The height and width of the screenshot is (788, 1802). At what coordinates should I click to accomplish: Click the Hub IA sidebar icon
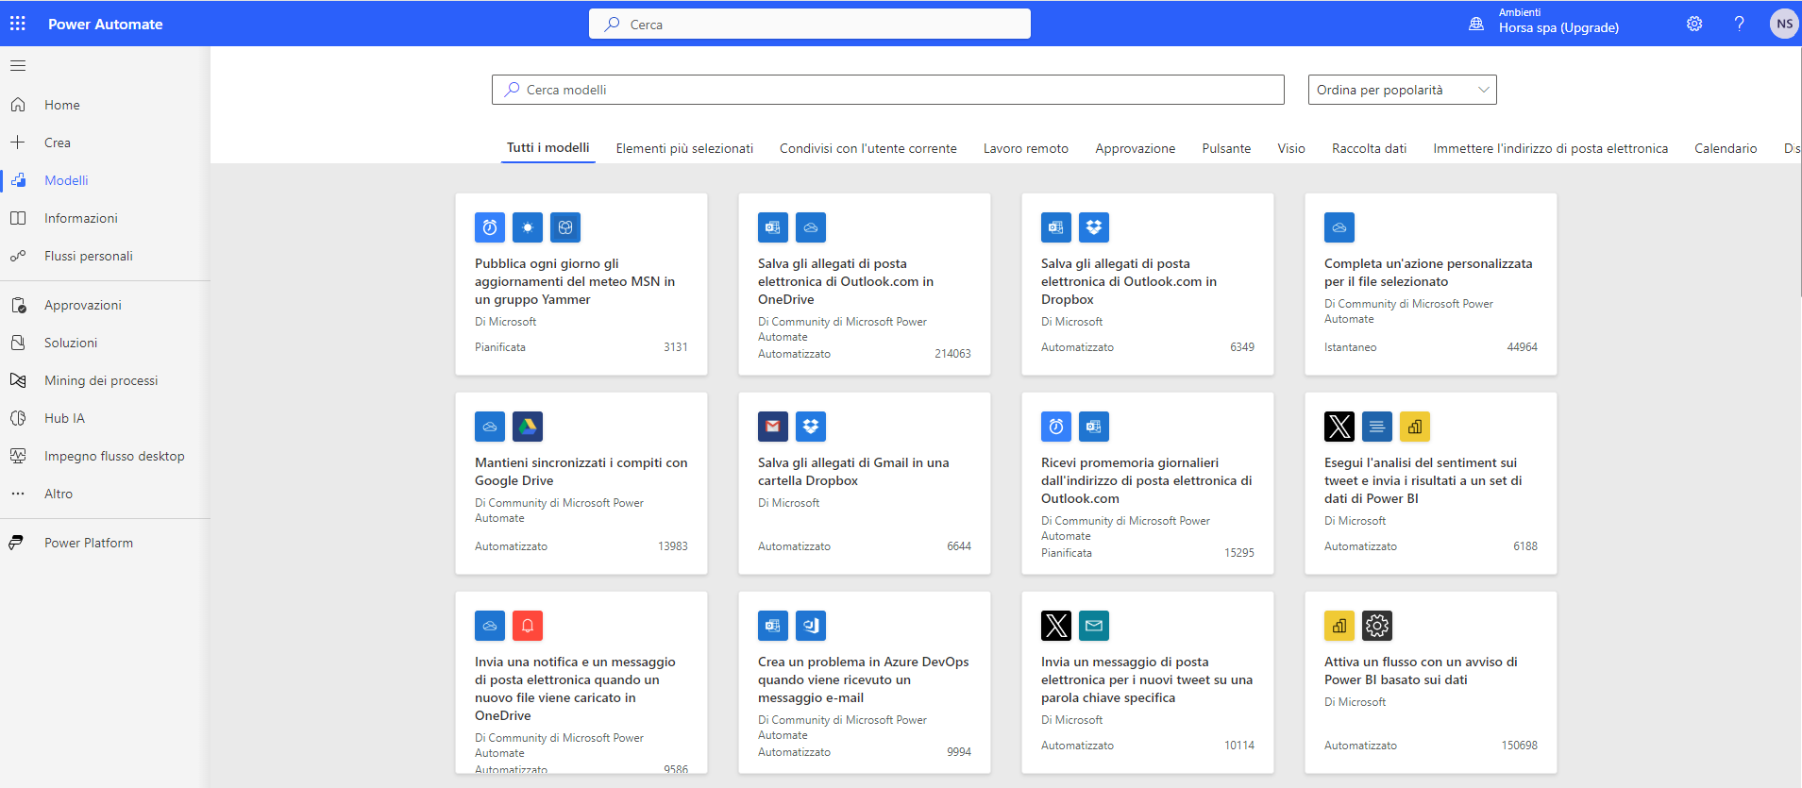[x=18, y=418]
